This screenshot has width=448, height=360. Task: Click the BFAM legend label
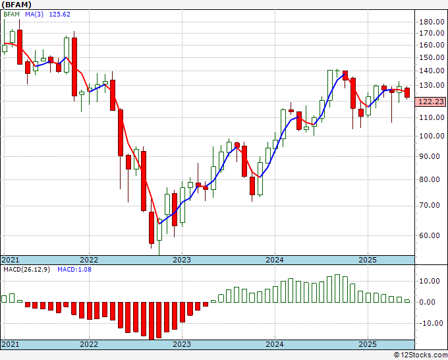point(11,15)
